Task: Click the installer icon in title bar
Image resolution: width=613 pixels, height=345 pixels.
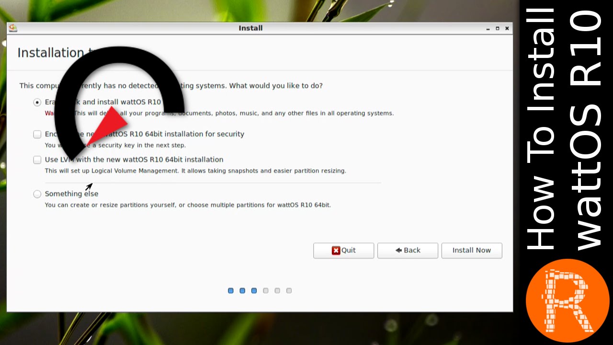Action: pyautogui.click(x=13, y=28)
